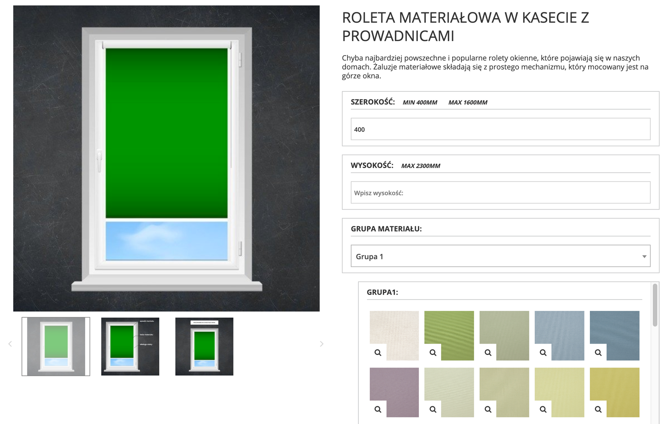Image resolution: width=668 pixels, height=424 pixels.
Task: Zoom the bright green fabric swatch
Action: pyautogui.click(x=433, y=353)
